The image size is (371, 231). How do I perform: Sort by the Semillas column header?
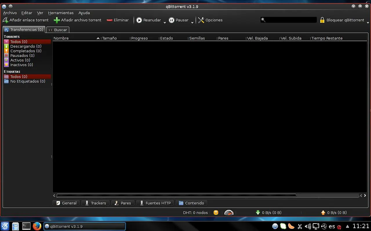tap(202, 38)
